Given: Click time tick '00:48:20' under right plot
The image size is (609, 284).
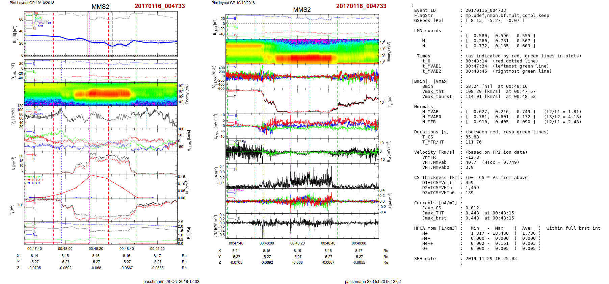Looking at the screenshot, I should (297, 243).
